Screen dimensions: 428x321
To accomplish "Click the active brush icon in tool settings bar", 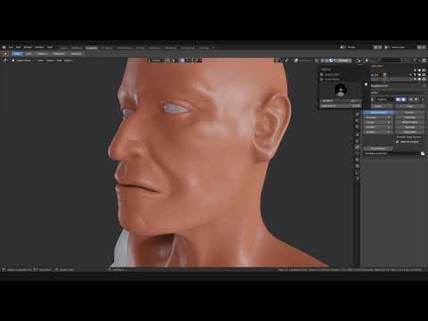I will click(5, 53).
